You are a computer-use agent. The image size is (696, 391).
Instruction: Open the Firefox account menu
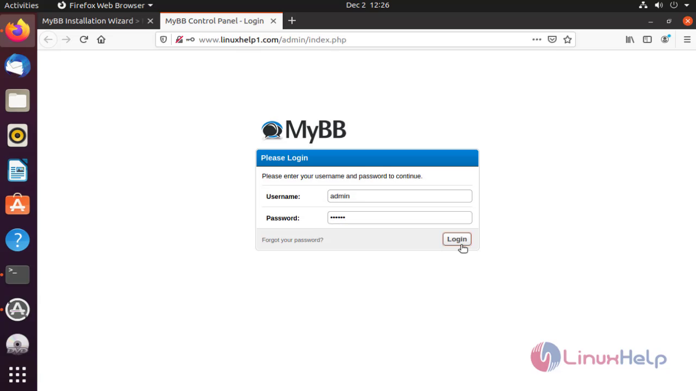coord(665,40)
